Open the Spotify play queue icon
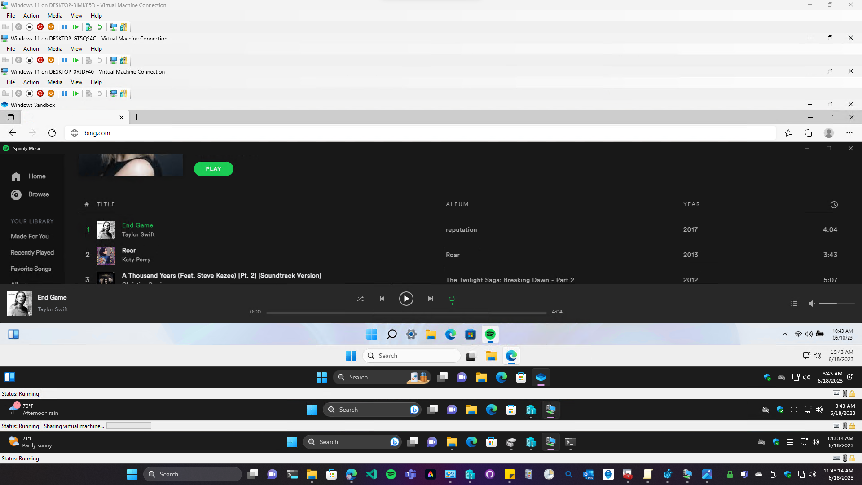The width and height of the screenshot is (862, 485). coord(794,304)
